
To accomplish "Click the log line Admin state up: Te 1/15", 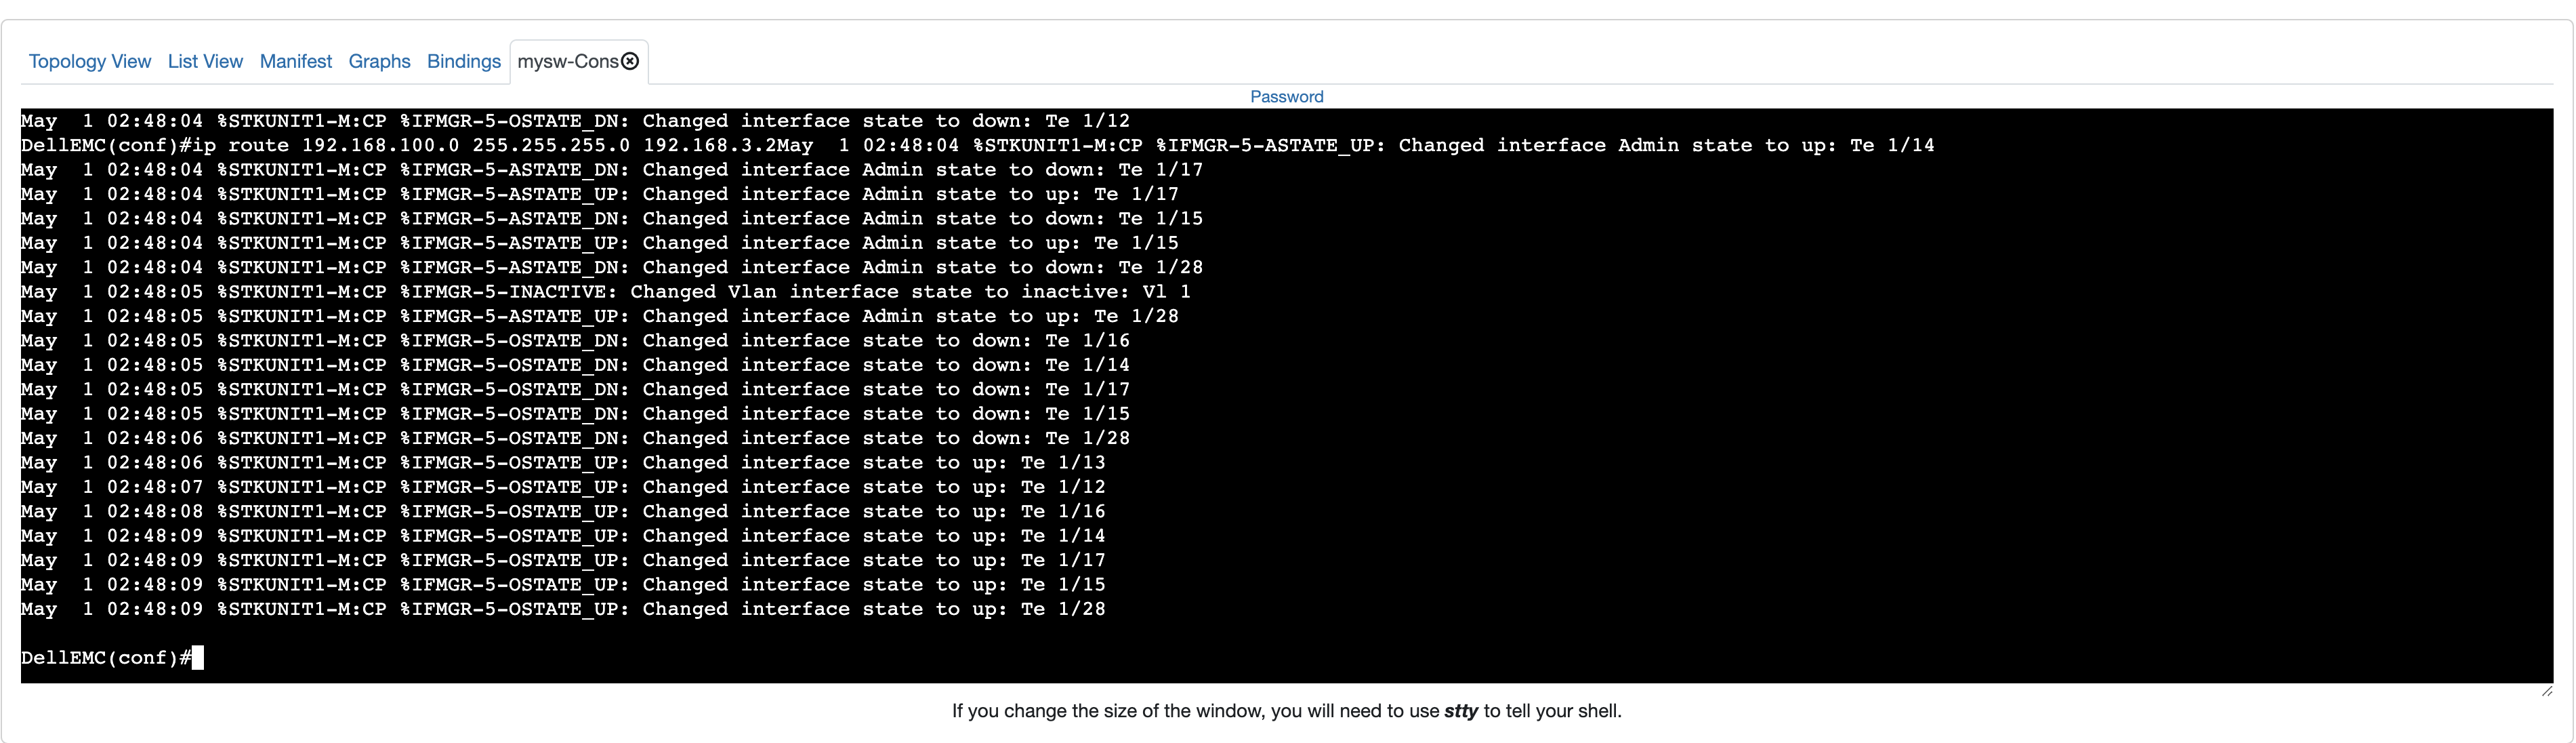I will point(600,243).
